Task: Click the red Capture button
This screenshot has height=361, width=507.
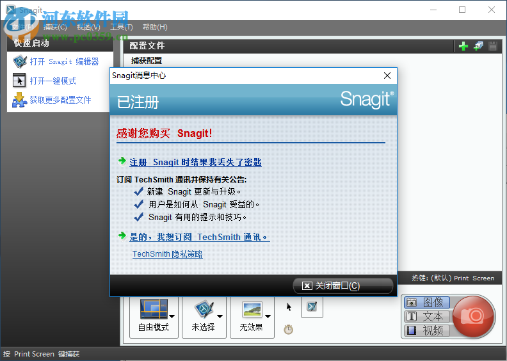Action: coord(474,315)
